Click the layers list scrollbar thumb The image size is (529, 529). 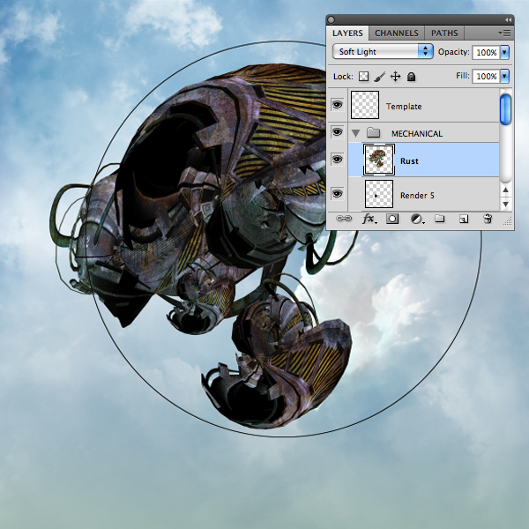[x=505, y=109]
